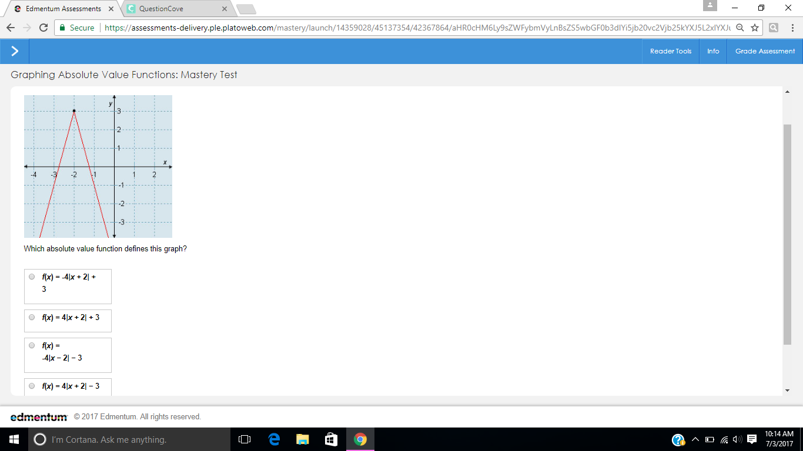Show hidden system tray icons chevron

(695, 439)
